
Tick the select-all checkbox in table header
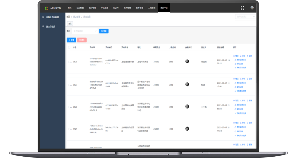point(69,47)
